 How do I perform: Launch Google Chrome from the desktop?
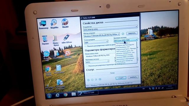pyautogui.click(x=48, y=71)
